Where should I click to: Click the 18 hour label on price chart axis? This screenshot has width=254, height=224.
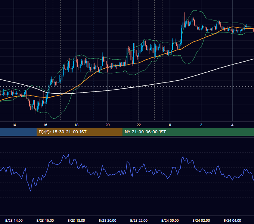76,125
